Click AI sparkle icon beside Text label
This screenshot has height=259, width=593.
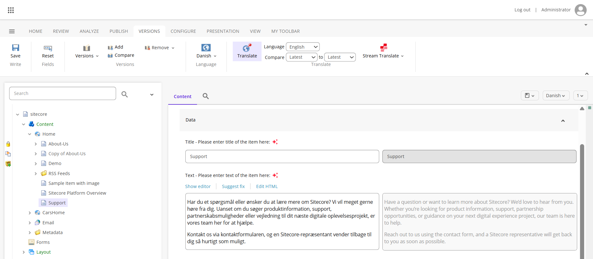tap(275, 175)
